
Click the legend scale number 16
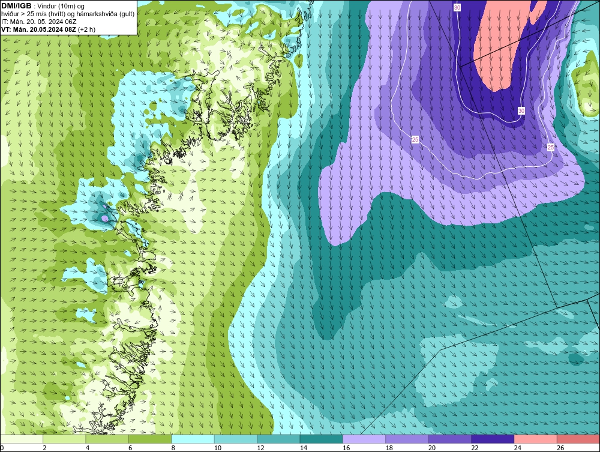pos(346,448)
